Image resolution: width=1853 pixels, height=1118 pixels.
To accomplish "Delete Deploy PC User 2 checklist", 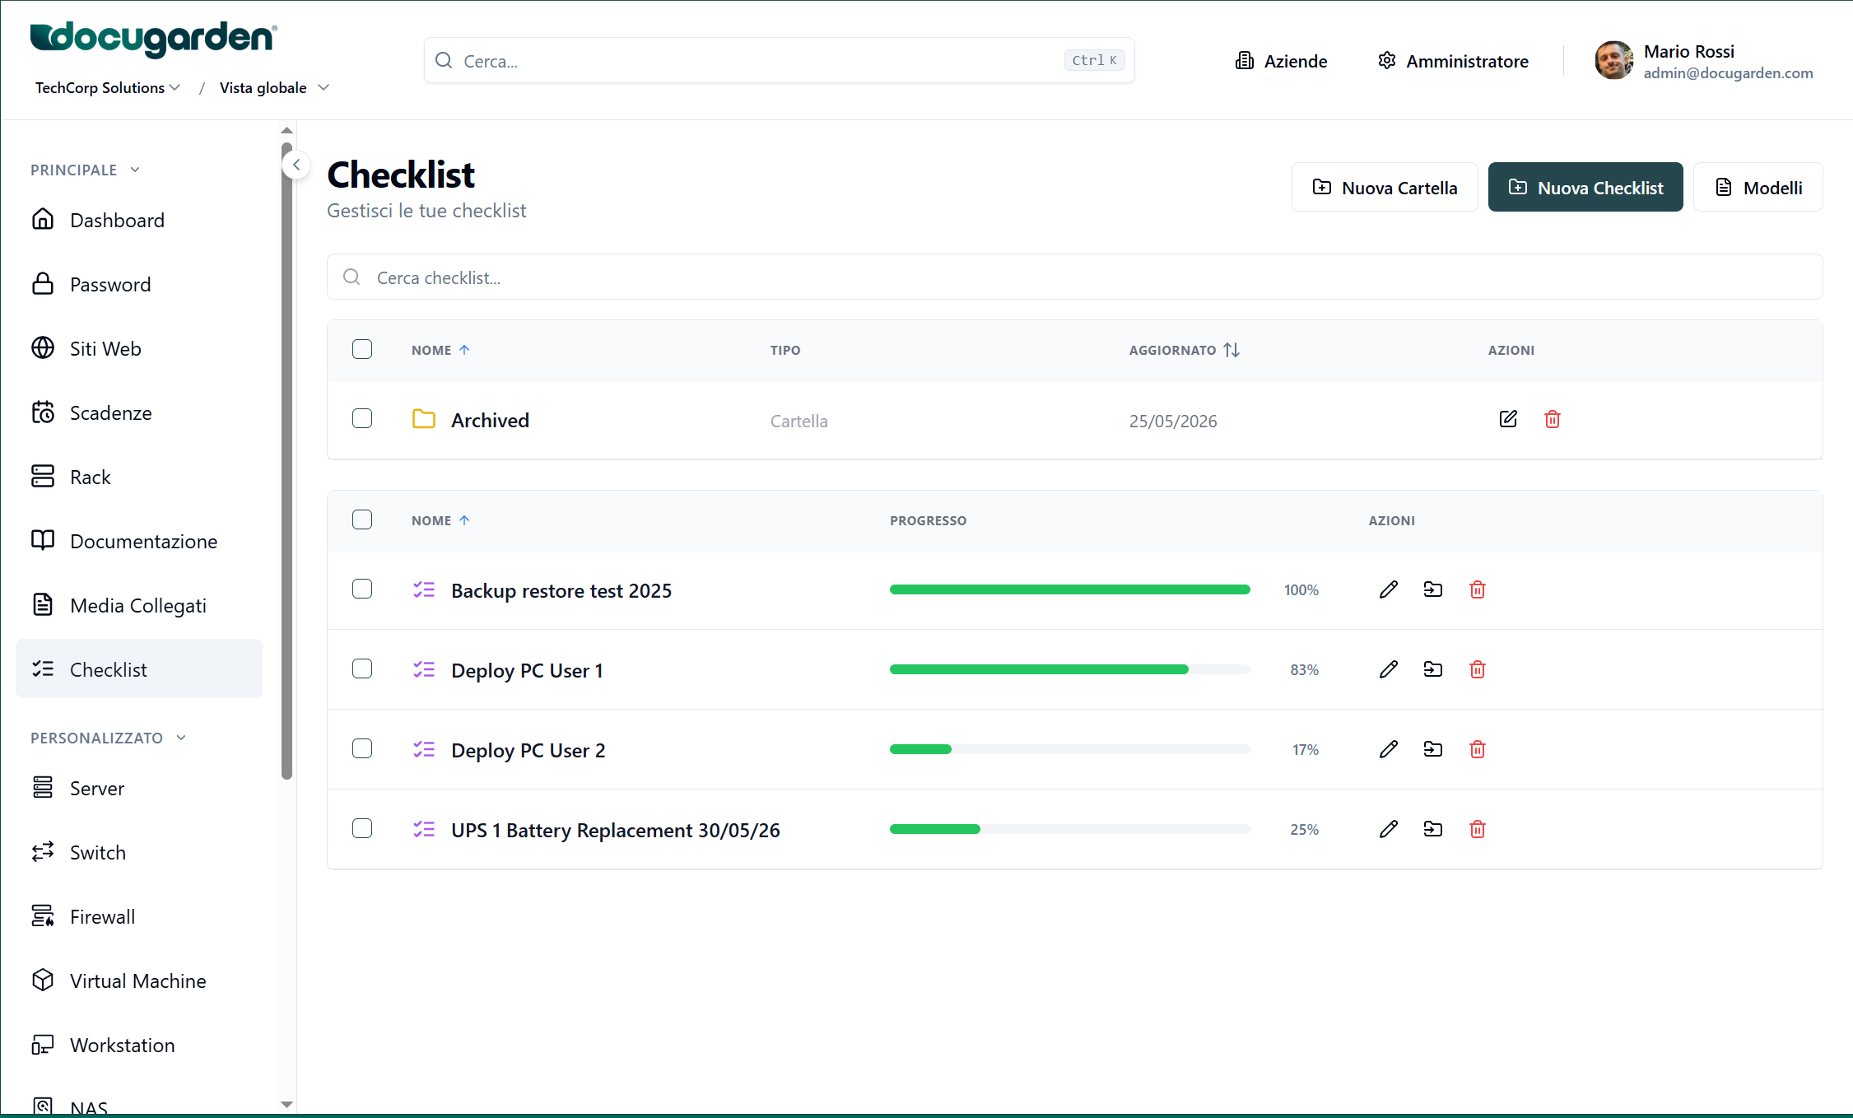I will coord(1478,749).
